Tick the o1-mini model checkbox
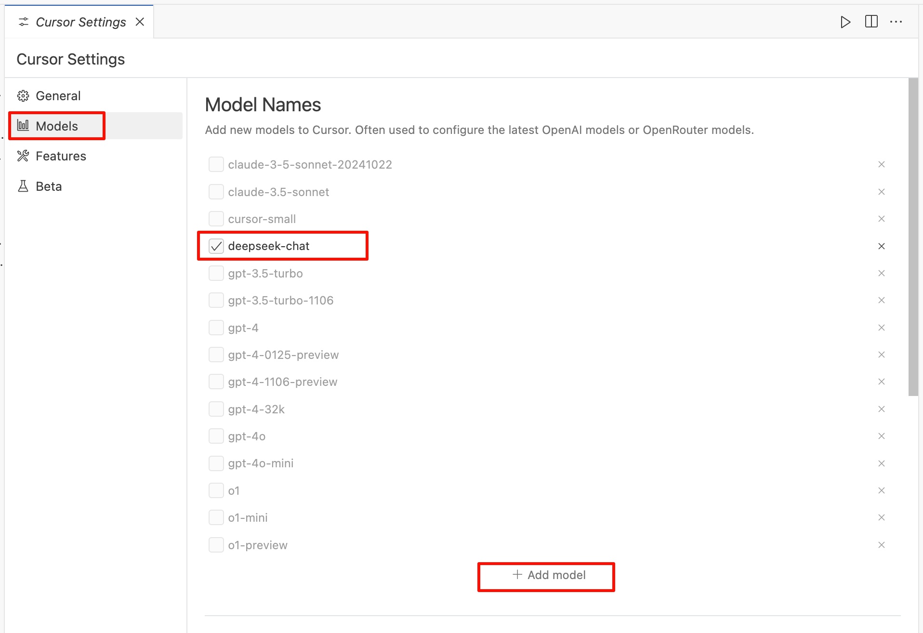This screenshot has height=633, width=923. pos(216,517)
